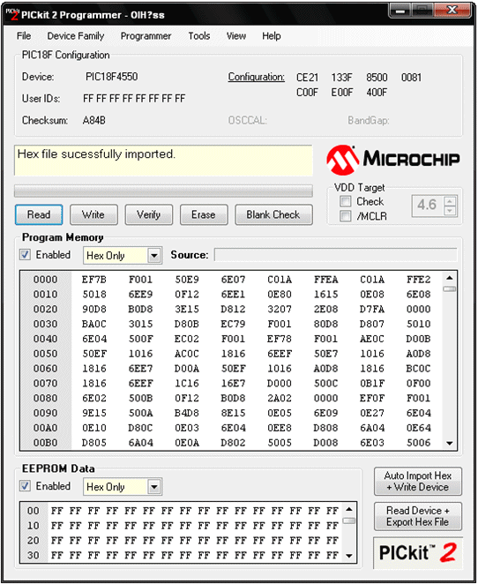Screen dimensions: 478x584
Task: Click the Verify button
Action: pos(148,214)
